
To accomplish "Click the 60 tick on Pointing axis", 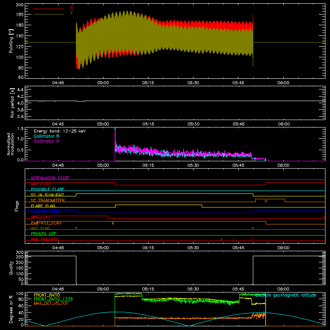I will [x=21, y=77].
